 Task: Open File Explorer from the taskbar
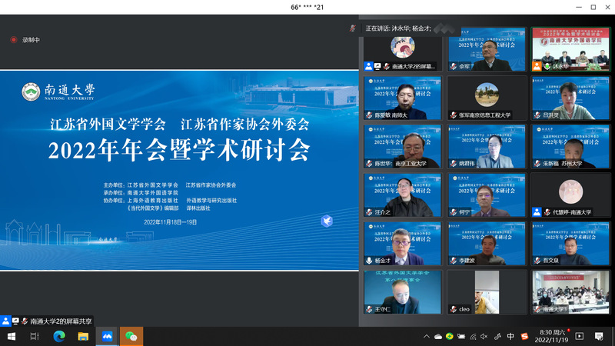[x=83, y=336]
